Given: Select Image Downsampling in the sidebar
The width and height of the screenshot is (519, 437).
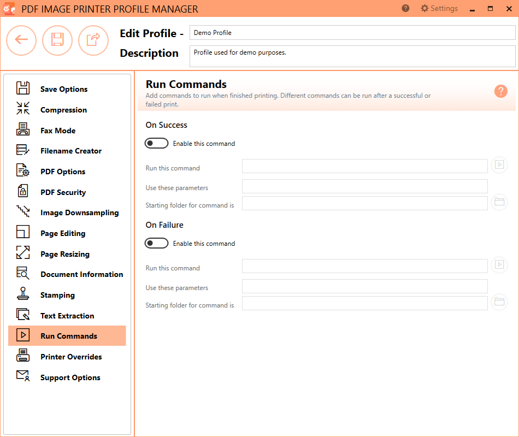Looking at the screenshot, I should (x=79, y=212).
